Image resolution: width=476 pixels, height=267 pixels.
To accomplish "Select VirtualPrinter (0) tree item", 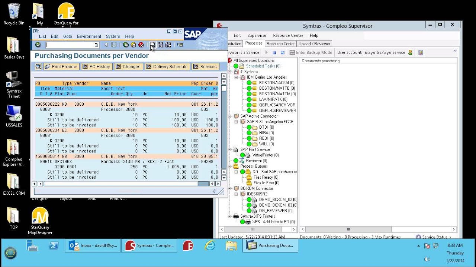I will 266,155.
